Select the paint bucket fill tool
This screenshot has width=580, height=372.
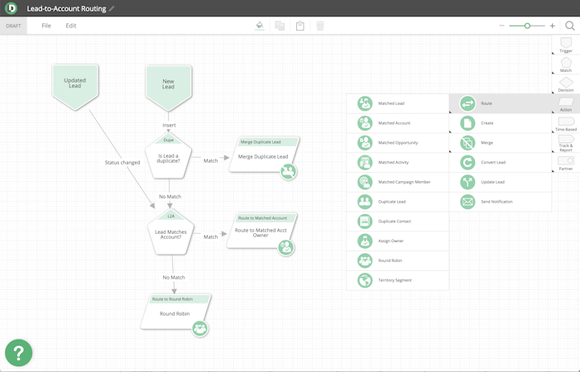pyautogui.click(x=260, y=26)
